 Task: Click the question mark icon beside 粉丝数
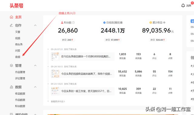tap(73, 23)
